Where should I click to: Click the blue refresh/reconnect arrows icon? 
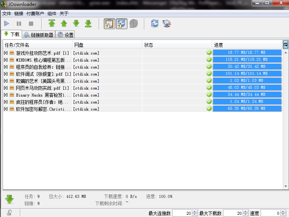pos(155,24)
